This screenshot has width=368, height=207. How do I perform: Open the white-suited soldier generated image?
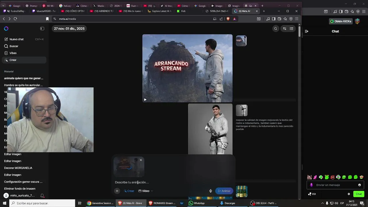click(210, 129)
